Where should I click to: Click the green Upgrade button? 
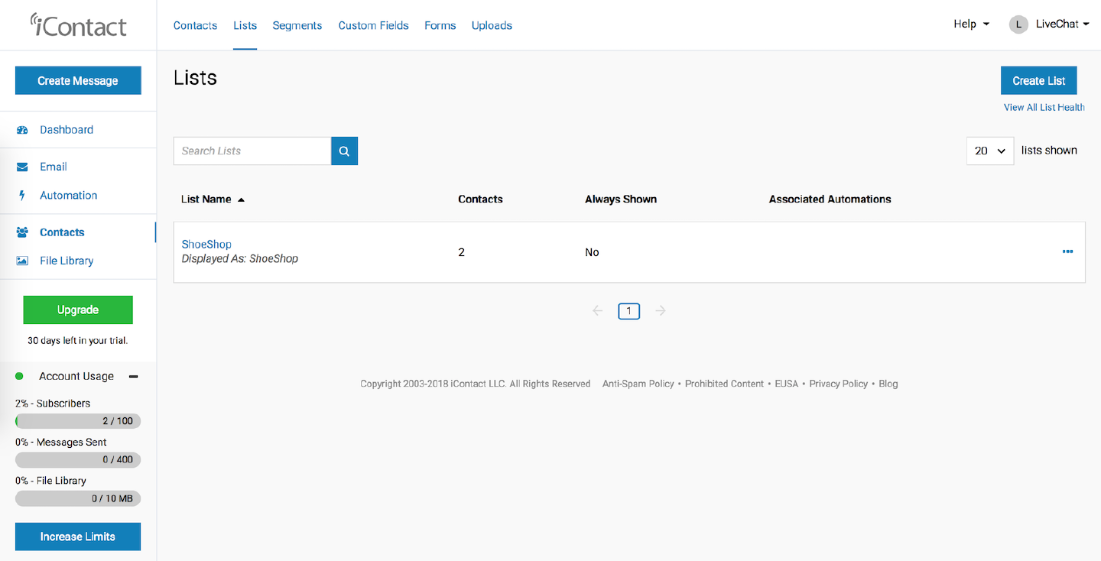coord(78,310)
